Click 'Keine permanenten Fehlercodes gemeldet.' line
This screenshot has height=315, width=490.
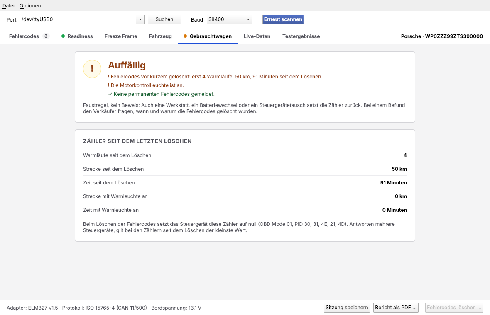[x=161, y=94]
